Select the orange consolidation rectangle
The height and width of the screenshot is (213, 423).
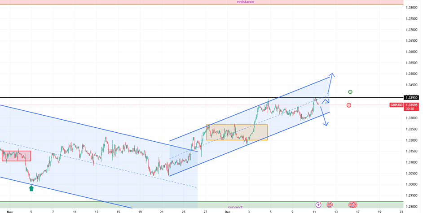pos(237,132)
